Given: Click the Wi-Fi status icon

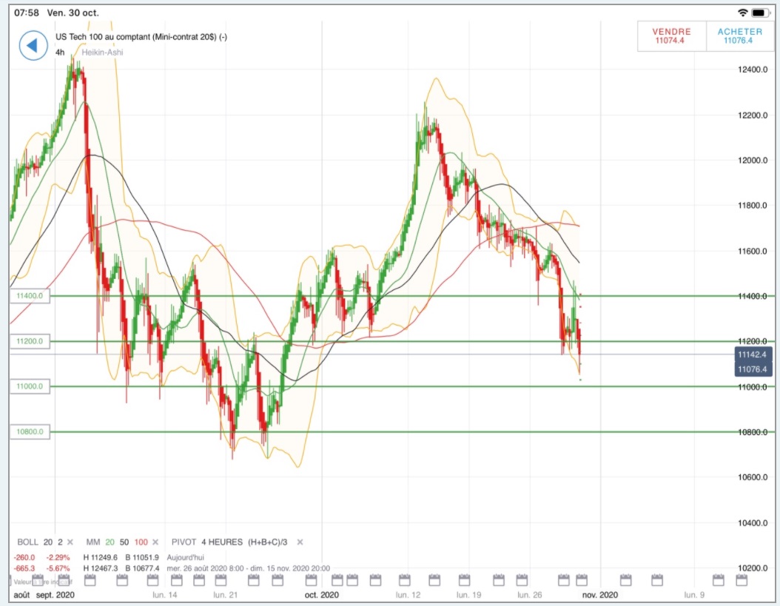Looking at the screenshot, I should pyautogui.click(x=743, y=13).
